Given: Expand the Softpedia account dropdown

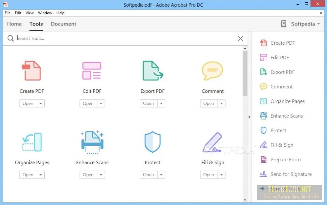Looking at the screenshot, I should [x=318, y=24].
